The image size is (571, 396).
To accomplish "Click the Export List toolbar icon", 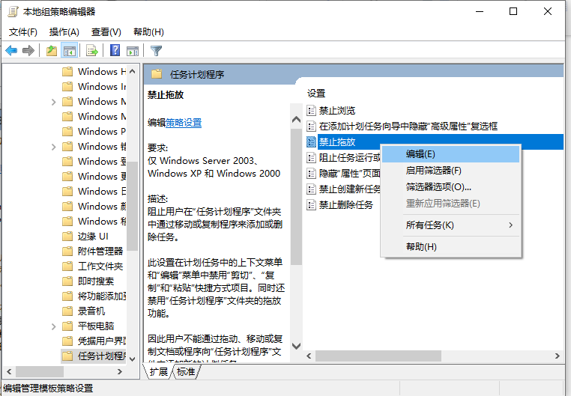I will pos(91,51).
